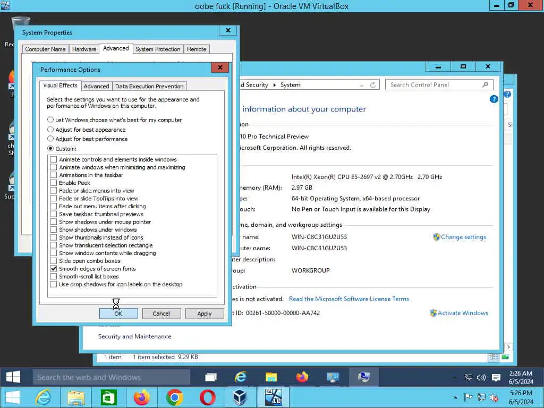Screen dimensions: 544x408
Task: Open host Internet Explorer taskbar icon
Action: [x=44, y=397]
